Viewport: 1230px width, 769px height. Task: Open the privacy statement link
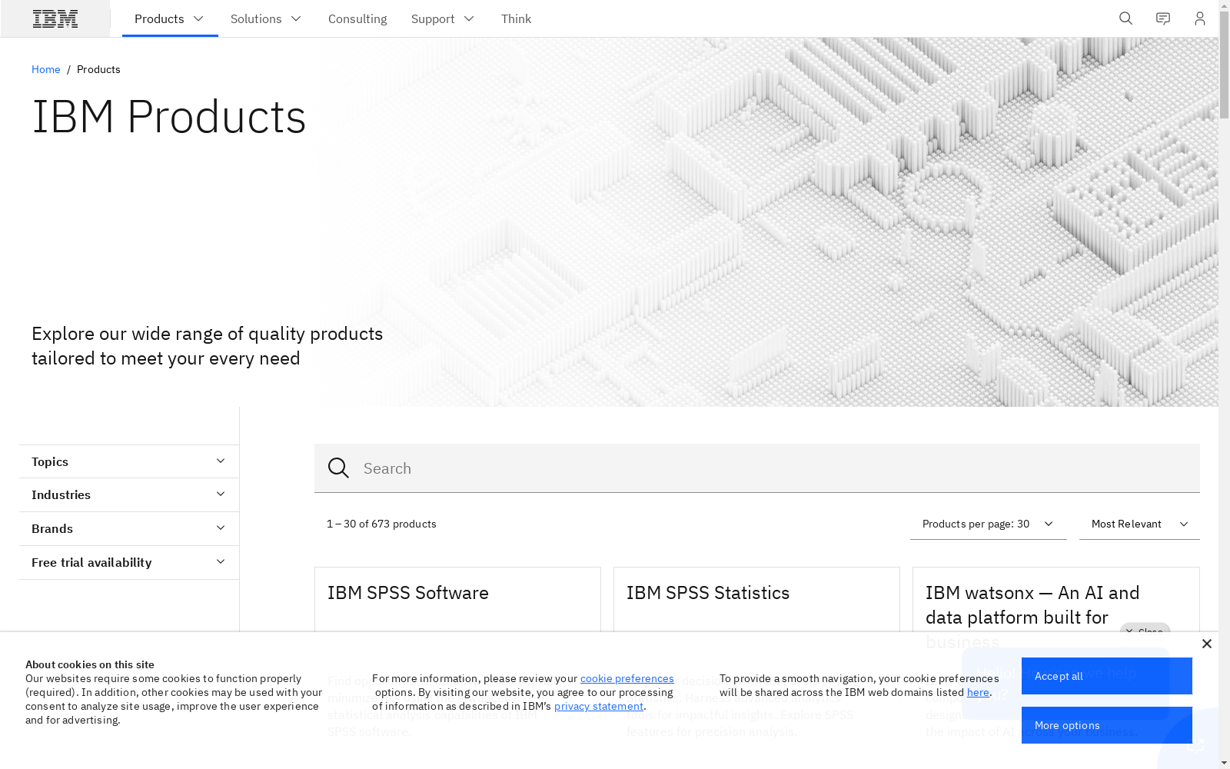(x=599, y=706)
